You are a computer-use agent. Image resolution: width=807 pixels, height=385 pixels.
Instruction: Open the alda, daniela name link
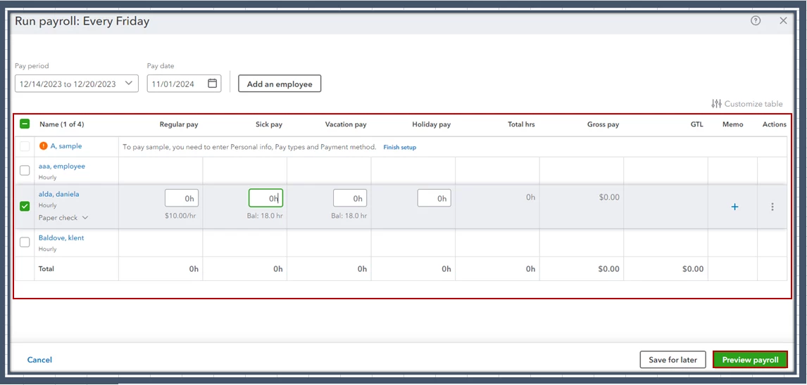58,194
